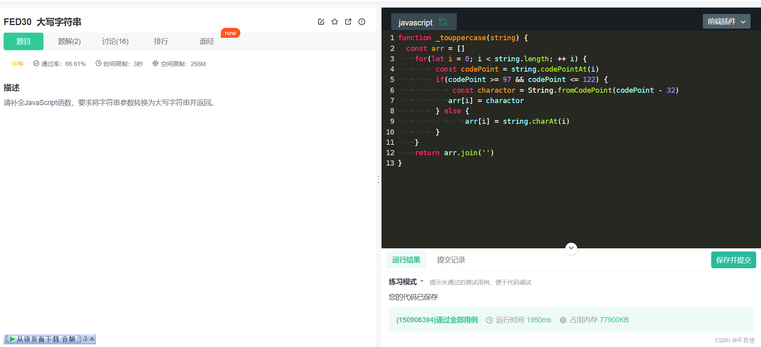The image size is (761, 347).
Task: Expand the 练习模式 mode dropdown
Action: coord(422,281)
